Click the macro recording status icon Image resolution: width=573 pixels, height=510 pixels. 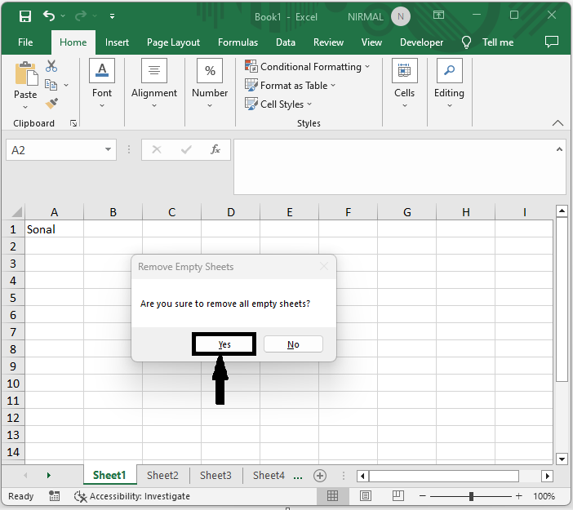tap(55, 496)
